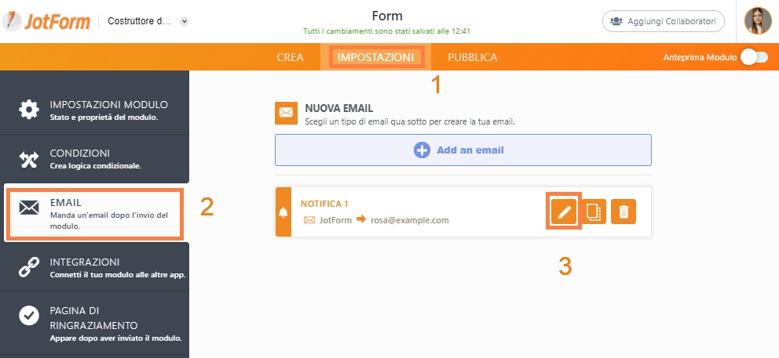Click the Add an email button
The height and width of the screenshot is (358, 779).
463,150
